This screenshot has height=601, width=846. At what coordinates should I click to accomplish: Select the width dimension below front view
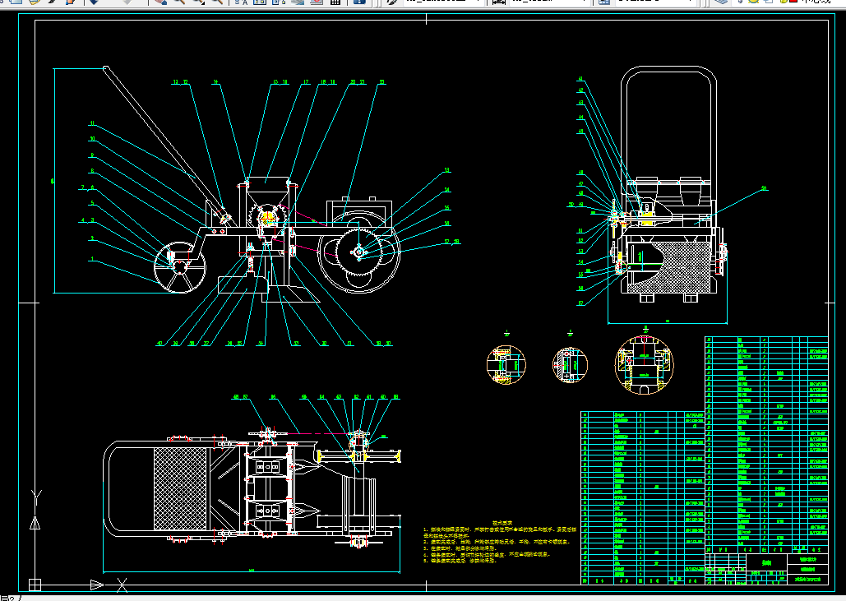coord(667,322)
